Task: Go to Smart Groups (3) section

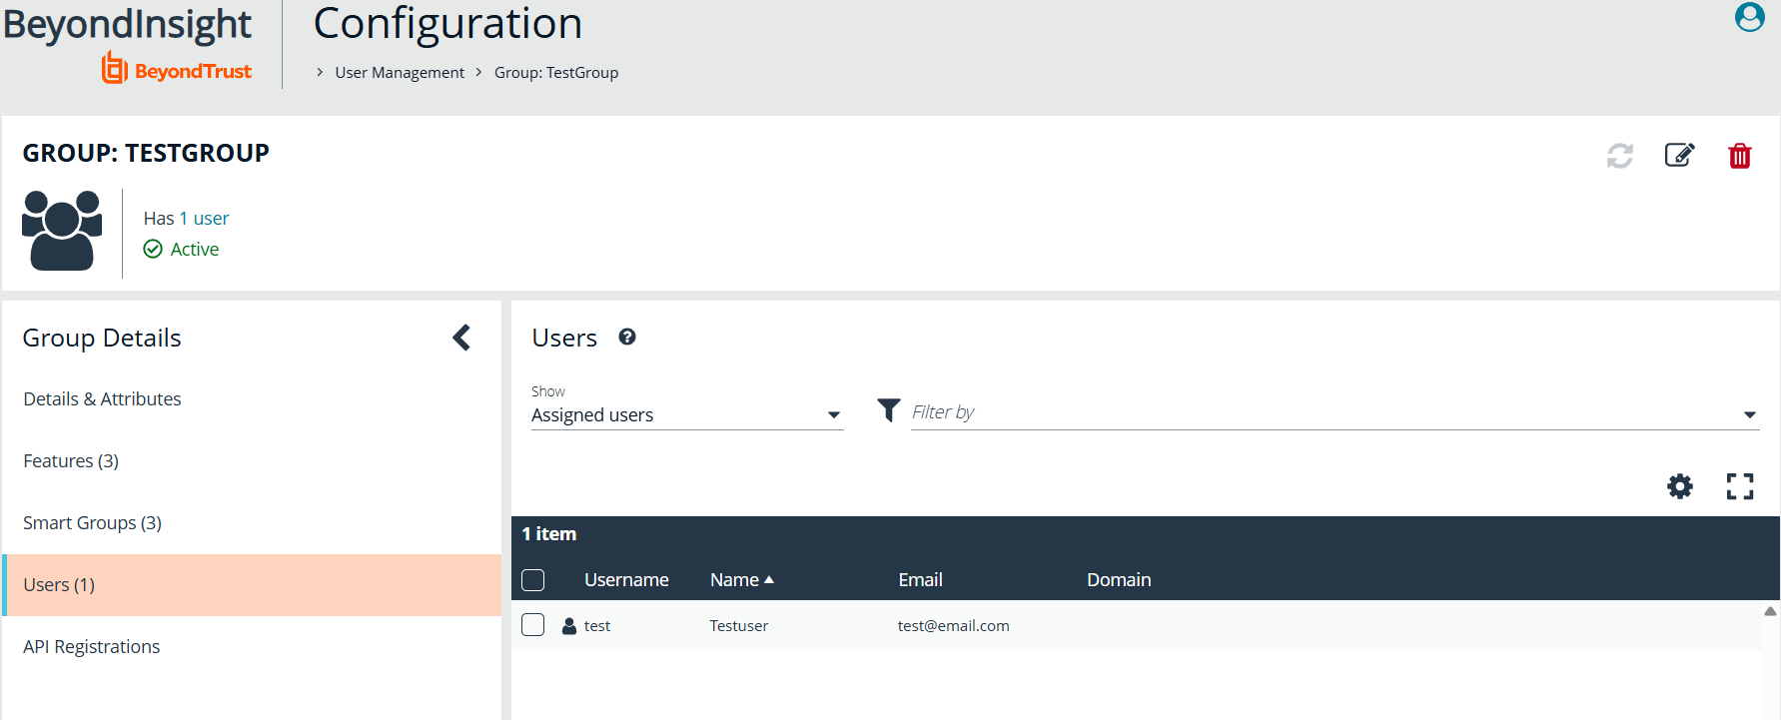Action: pyautogui.click(x=92, y=523)
